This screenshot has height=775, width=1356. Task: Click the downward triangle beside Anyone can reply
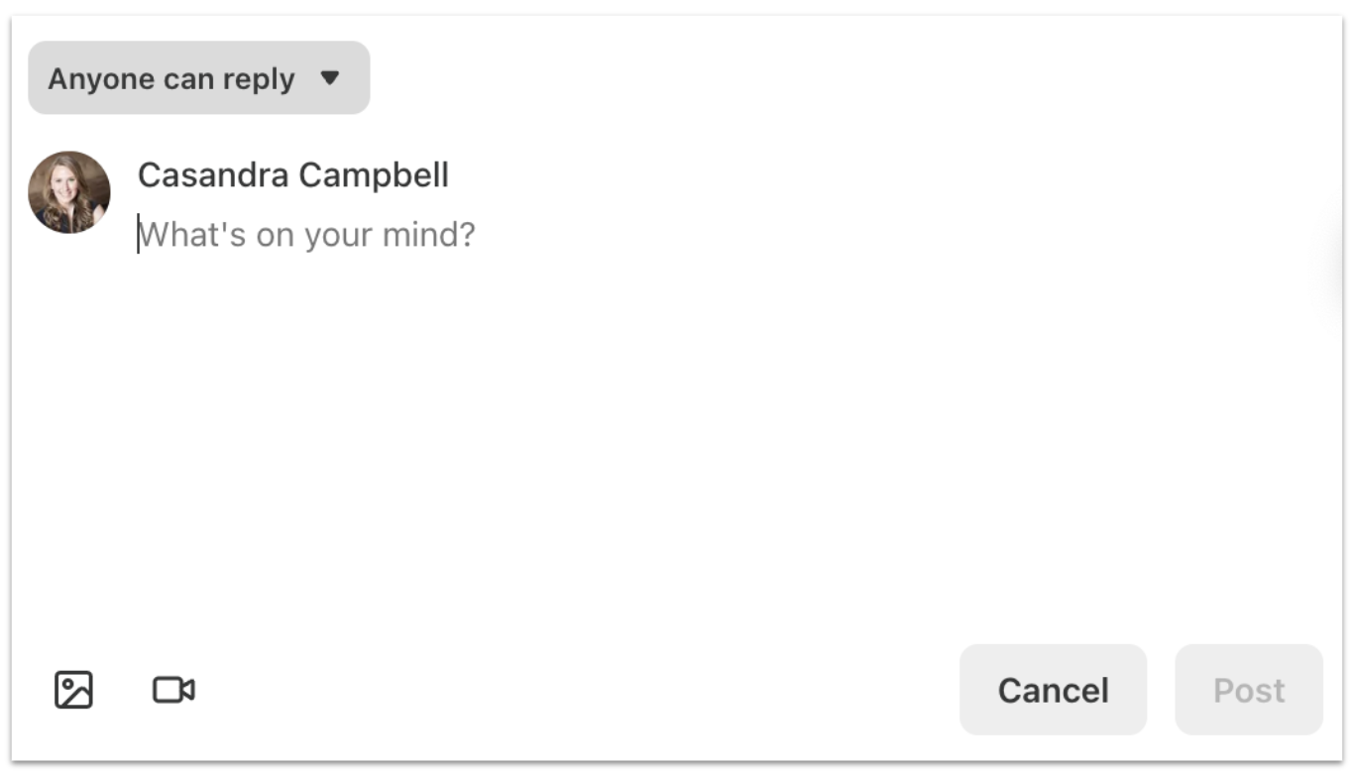pos(330,78)
